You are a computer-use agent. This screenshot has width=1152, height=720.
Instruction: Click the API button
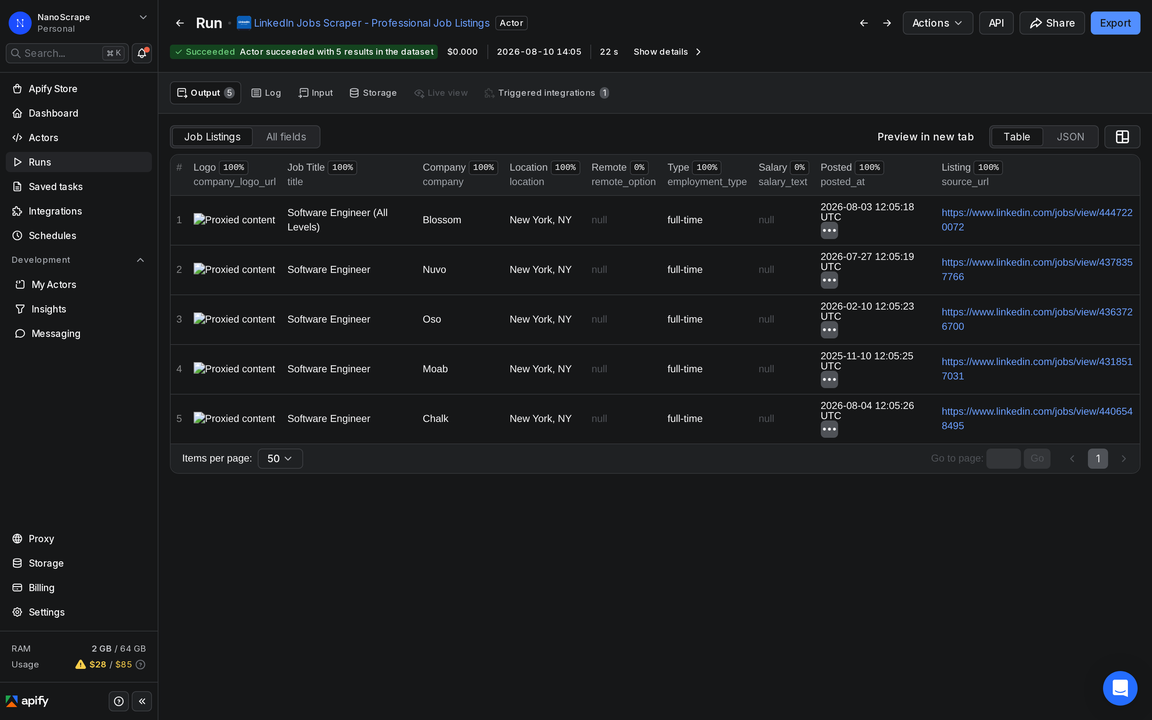(996, 23)
